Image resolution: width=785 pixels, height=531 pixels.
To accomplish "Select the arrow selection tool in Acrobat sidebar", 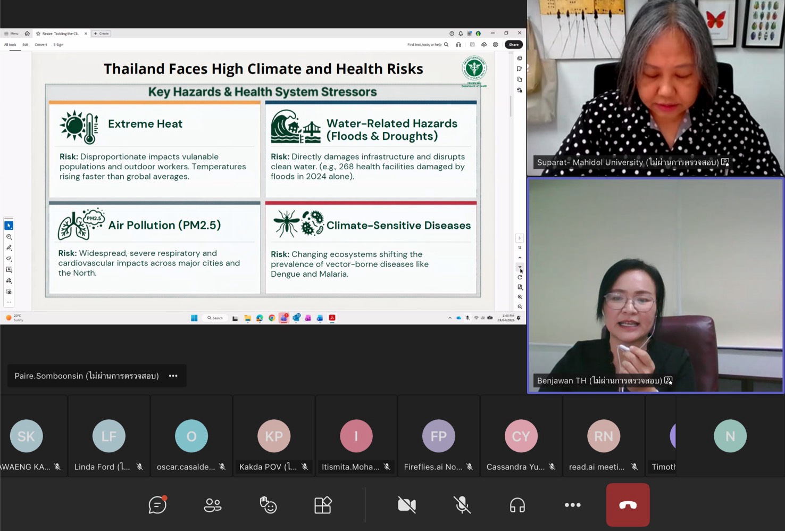I will 9,226.
